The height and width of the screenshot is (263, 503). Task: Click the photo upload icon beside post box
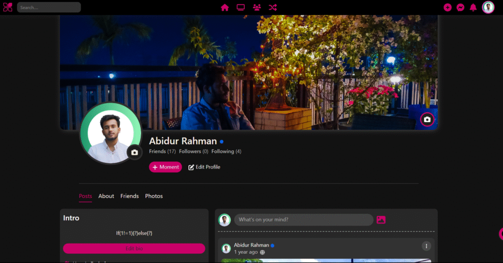point(381,220)
